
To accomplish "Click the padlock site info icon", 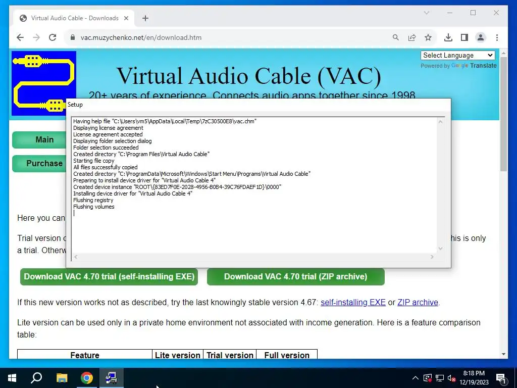I will pos(73,37).
